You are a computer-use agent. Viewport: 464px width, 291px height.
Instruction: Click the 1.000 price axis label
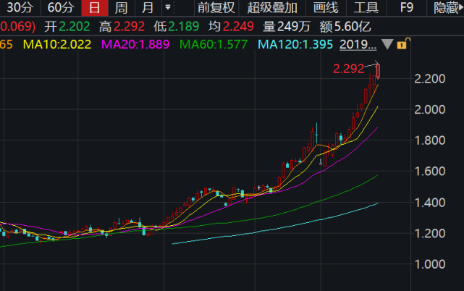(430, 264)
